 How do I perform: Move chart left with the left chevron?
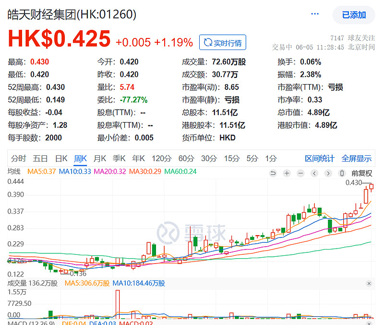point(314,174)
